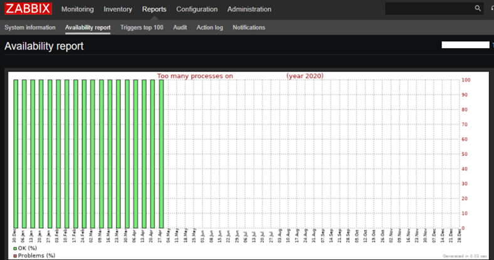Click the green bar for 13.Jan
The image size is (494, 260).
[x=33, y=154]
